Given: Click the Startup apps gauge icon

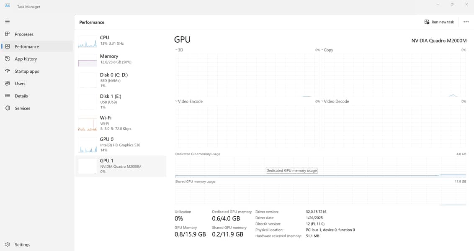Looking at the screenshot, I should coord(8,71).
